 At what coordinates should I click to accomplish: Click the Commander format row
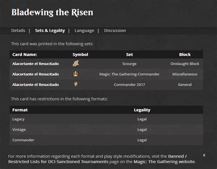106,140
